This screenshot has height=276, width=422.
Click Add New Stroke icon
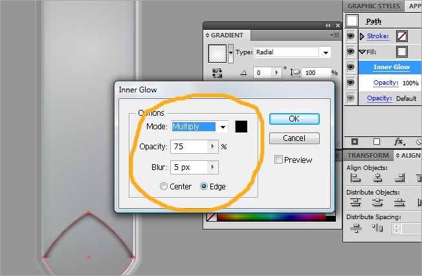(x=355, y=142)
